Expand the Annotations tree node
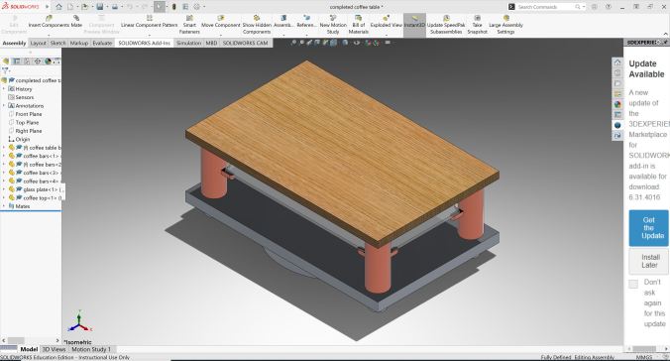 [4, 106]
